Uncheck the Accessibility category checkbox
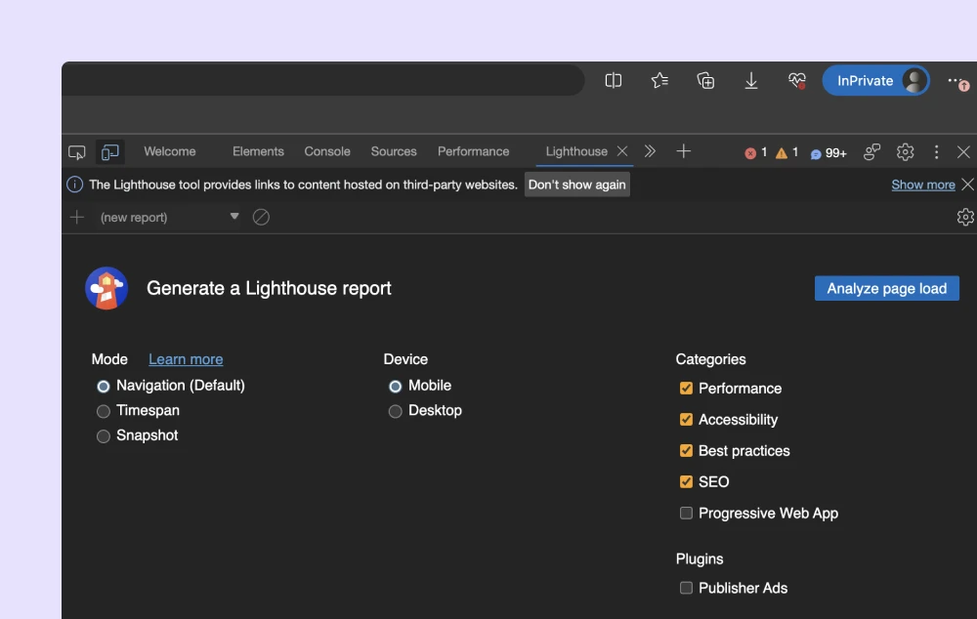The height and width of the screenshot is (619, 977). (x=686, y=419)
